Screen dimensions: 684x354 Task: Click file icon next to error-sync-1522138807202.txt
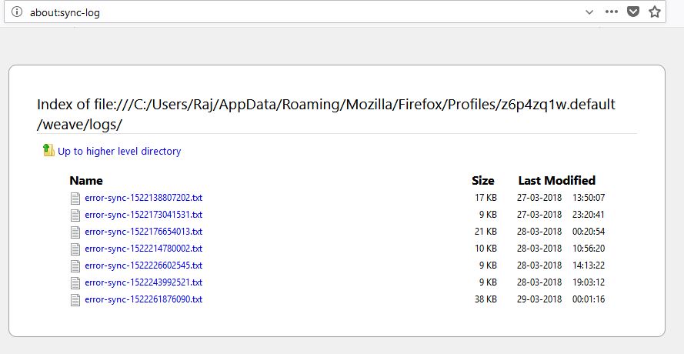pos(75,199)
